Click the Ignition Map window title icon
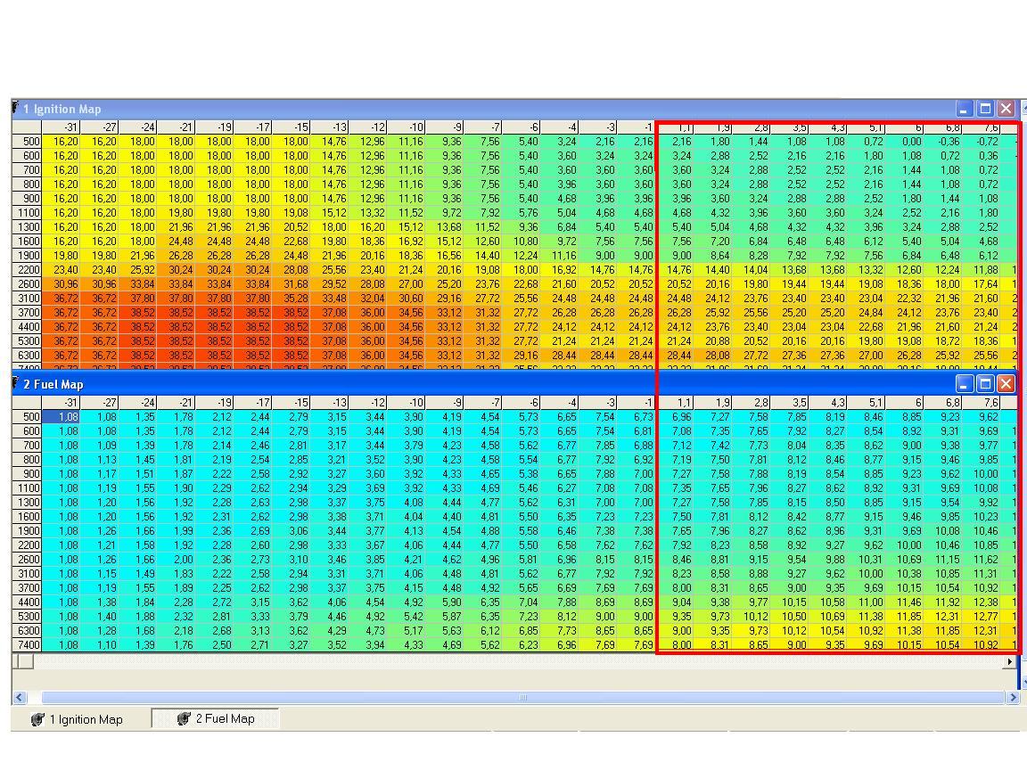This screenshot has height=770, width=1027. 15,109
